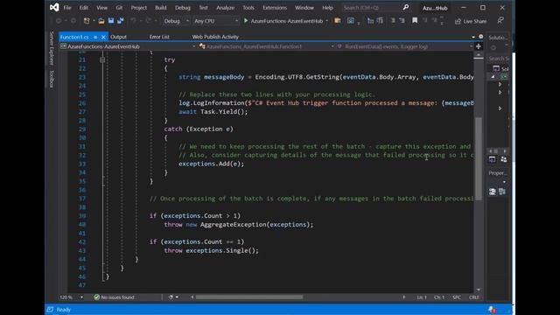The image size is (560, 315).
Task: Open the Toolbox side tab
Action: 52,79
